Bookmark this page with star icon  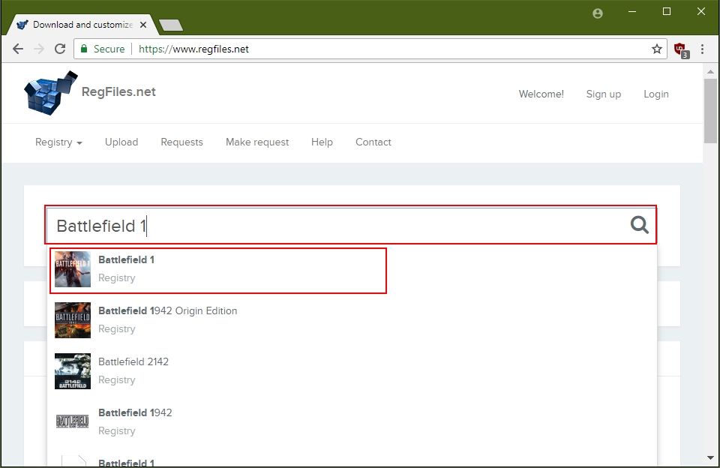657,49
